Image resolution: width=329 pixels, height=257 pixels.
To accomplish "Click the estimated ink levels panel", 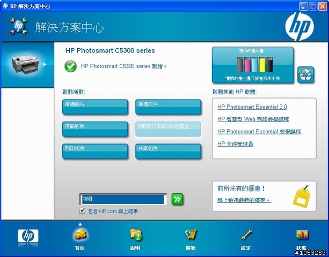I will click(x=253, y=65).
